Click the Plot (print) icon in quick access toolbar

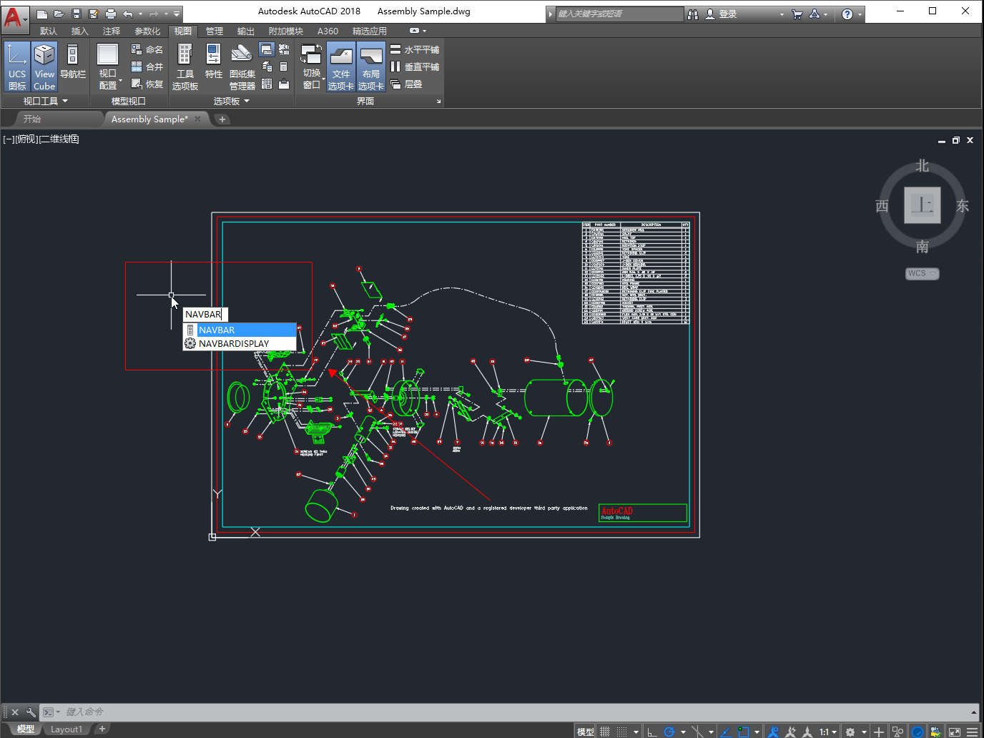[x=111, y=14]
